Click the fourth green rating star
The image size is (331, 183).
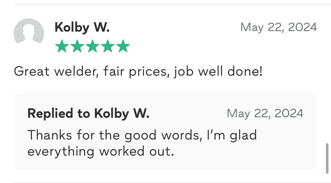click(x=108, y=46)
